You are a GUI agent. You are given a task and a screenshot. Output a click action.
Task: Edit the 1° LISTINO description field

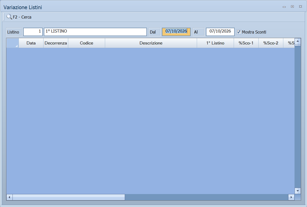[x=95, y=32]
